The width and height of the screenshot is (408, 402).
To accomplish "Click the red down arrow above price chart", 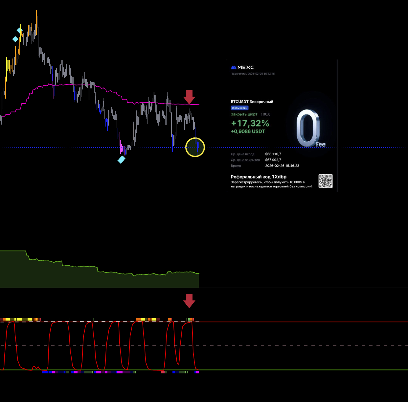I will [189, 97].
